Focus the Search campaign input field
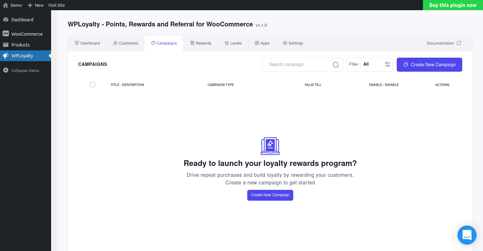Image resolution: width=483 pixels, height=251 pixels. pos(303,65)
